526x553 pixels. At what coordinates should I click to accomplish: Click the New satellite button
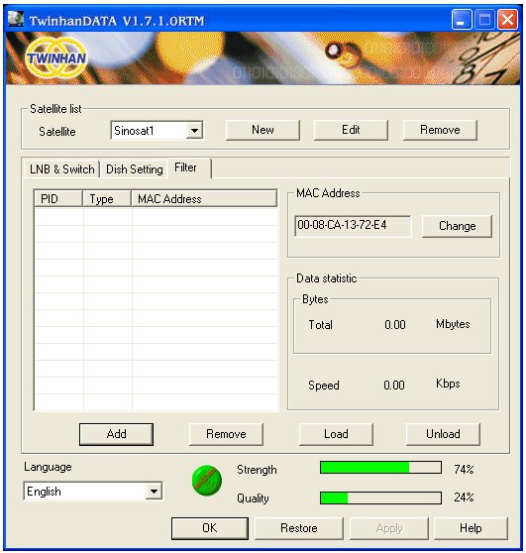click(263, 130)
